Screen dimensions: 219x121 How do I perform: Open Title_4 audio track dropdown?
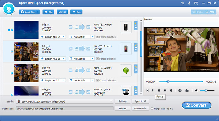tap(64, 37)
